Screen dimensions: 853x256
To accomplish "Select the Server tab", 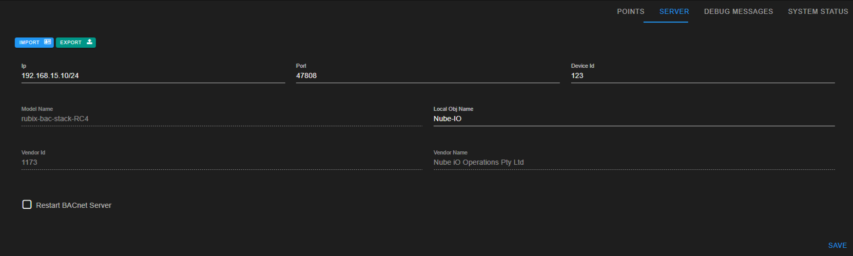I will click(674, 11).
